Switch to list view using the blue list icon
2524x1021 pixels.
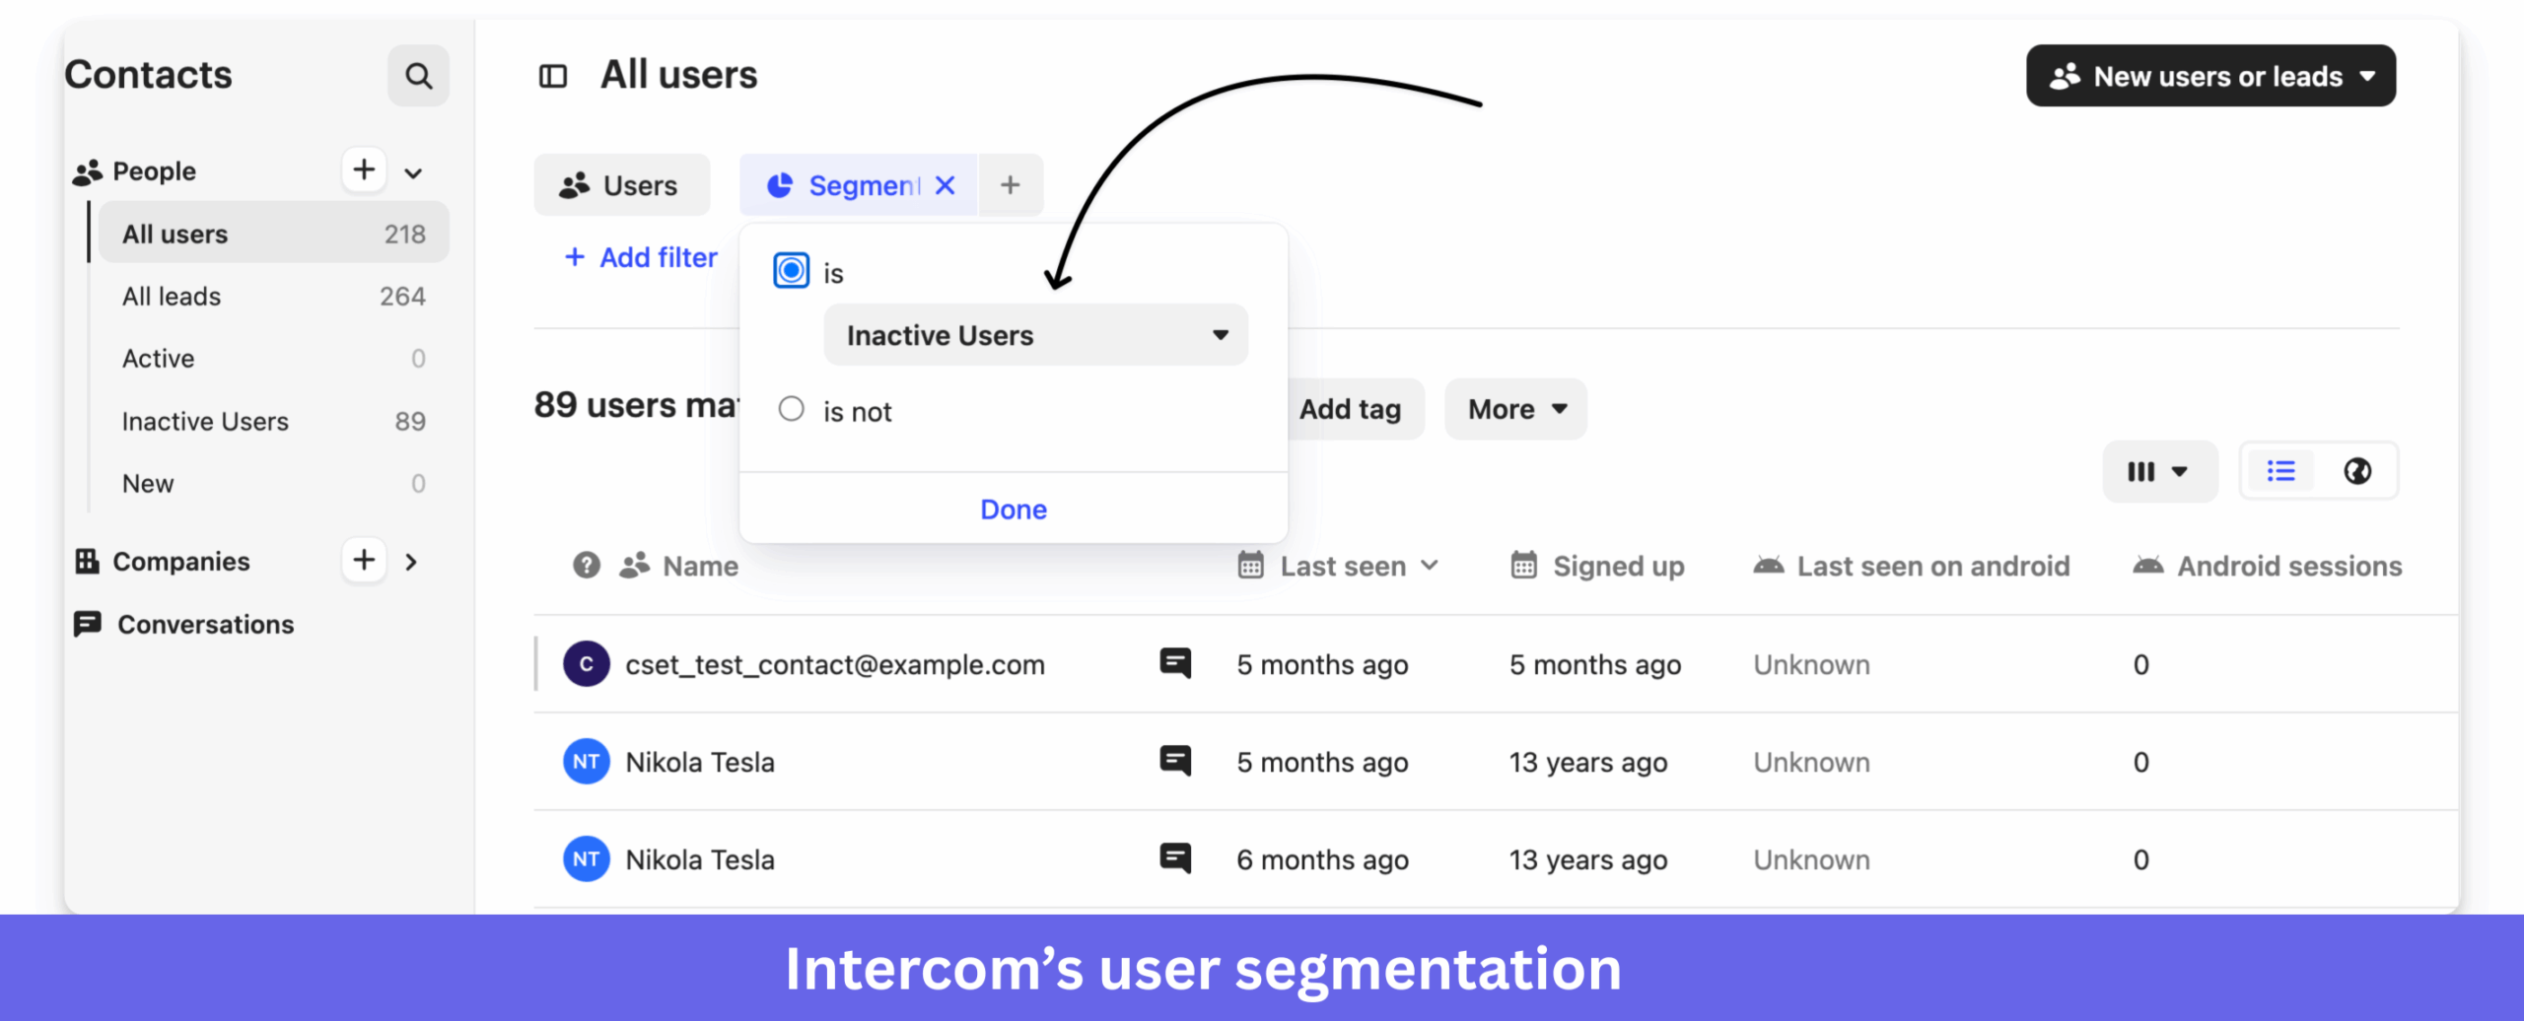click(2280, 471)
